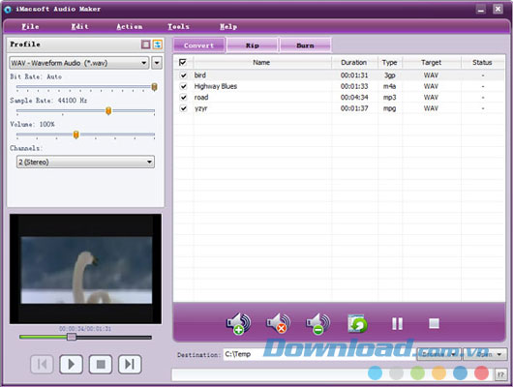513x387 pixels.
Task: Click the help '!?' button in status bar
Action: pyautogui.click(x=500, y=373)
